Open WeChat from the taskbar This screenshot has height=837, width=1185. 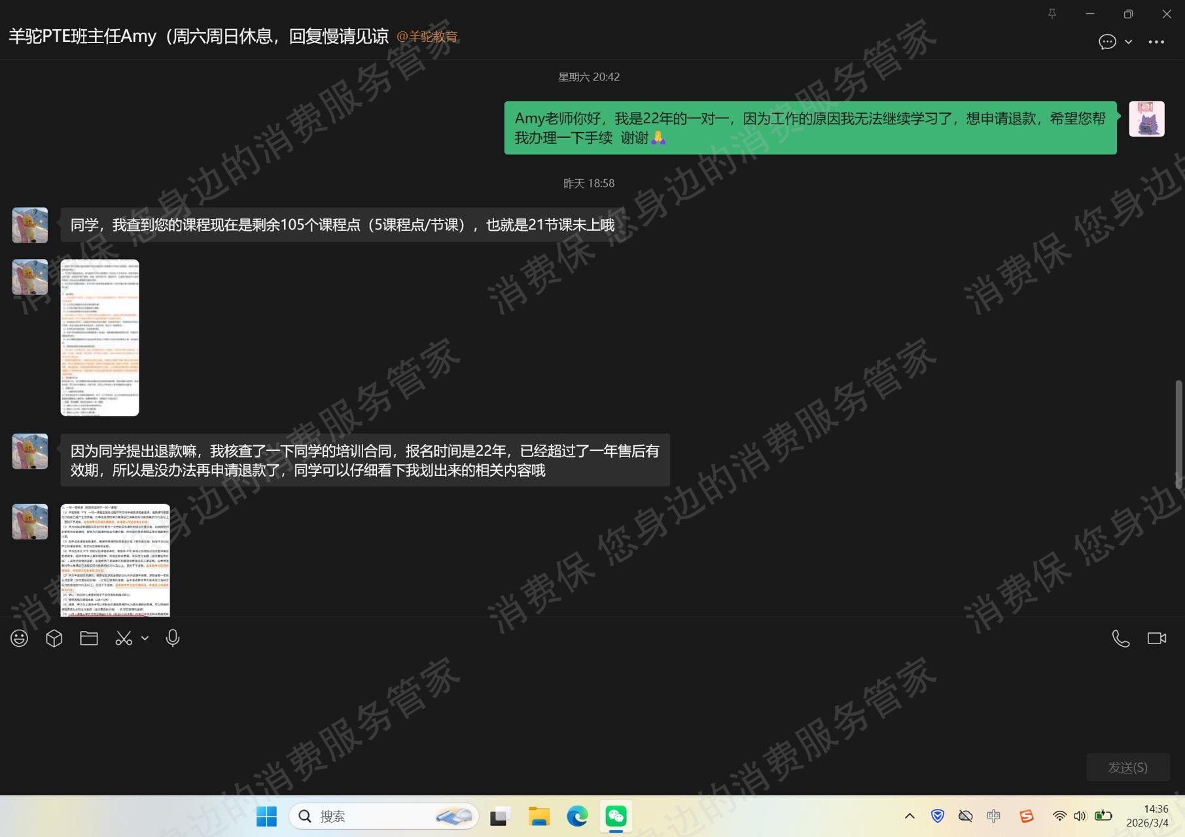[x=616, y=816]
